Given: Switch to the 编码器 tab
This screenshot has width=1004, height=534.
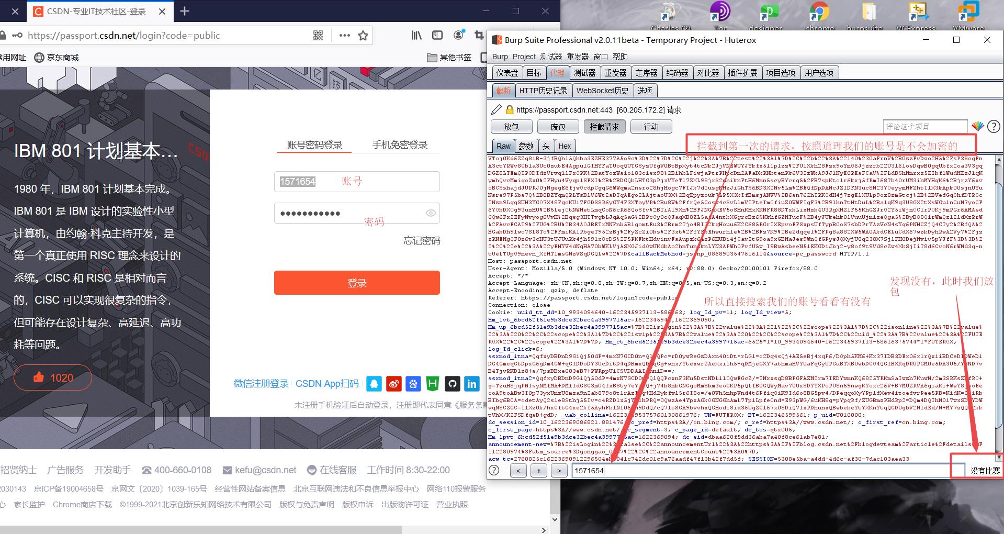Looking at the screenshot, I should point(677,73).
